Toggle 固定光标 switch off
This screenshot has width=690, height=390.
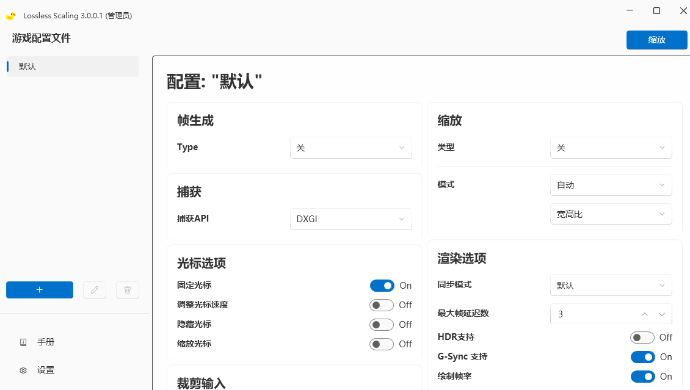[382, 286]
